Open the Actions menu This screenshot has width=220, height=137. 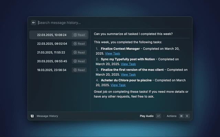point(172,116)
